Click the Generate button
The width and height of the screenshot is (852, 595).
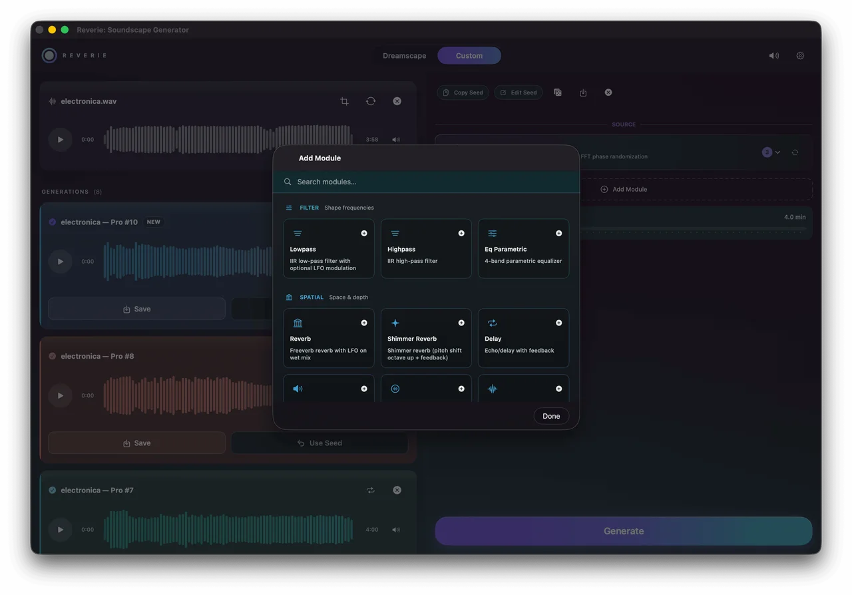(x=624, y=531)
